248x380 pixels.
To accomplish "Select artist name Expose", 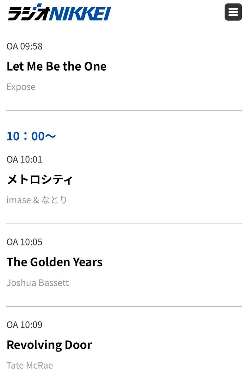I will pyautogui.click(x=21, y=87).
